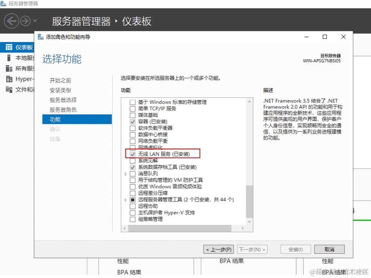Click the feature list scroll down arrow
The height and width of the screenshot is (278, 371).
coord(249,222)
